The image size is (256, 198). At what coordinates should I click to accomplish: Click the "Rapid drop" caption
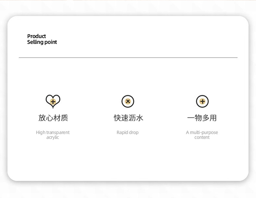(127, 133)
